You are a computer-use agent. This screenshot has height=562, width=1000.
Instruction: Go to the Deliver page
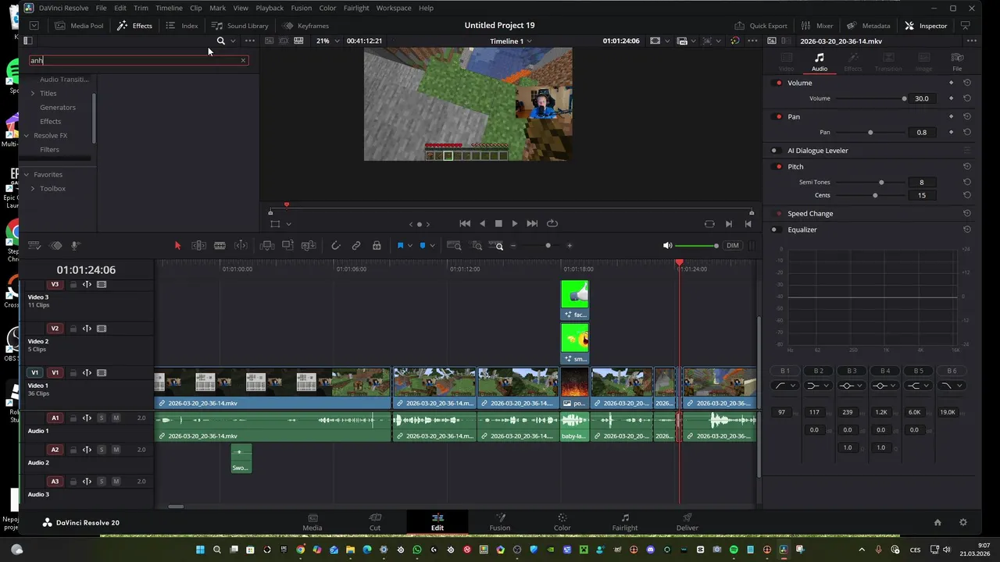(x=687, y=522)
